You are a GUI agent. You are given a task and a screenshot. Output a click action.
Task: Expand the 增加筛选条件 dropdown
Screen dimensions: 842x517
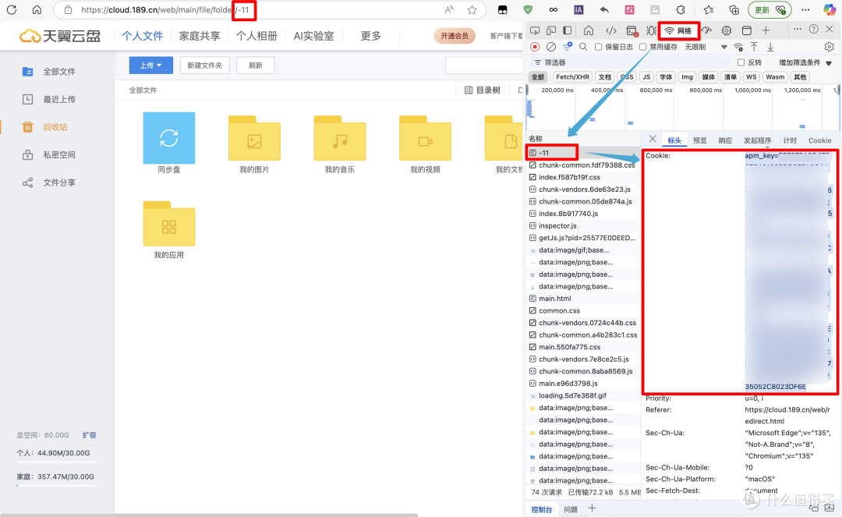coord(805,62)
